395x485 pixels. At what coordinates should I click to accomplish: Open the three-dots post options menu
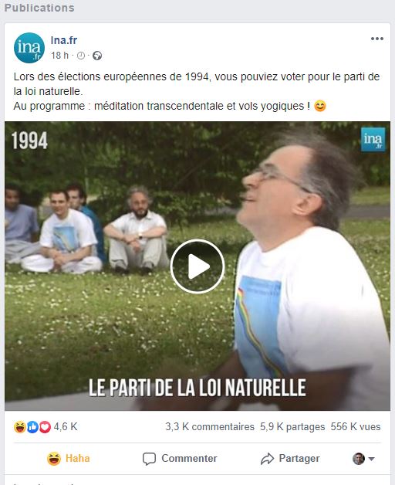pyautogui.click(x=377, y=39)
